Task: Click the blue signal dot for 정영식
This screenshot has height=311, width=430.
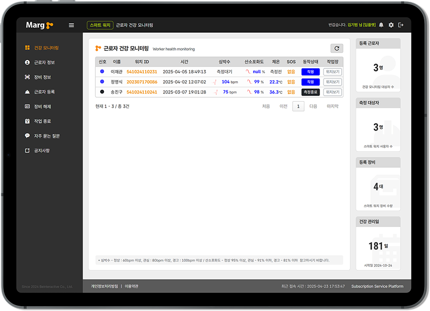Action: coord(102,82)
